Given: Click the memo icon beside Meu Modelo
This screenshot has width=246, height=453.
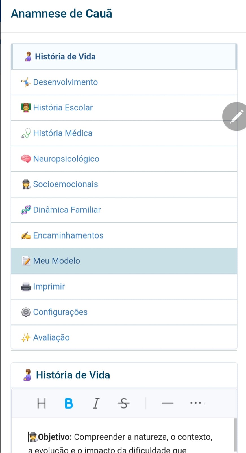Looking at the screenshot, I should [x=26, y=261].
